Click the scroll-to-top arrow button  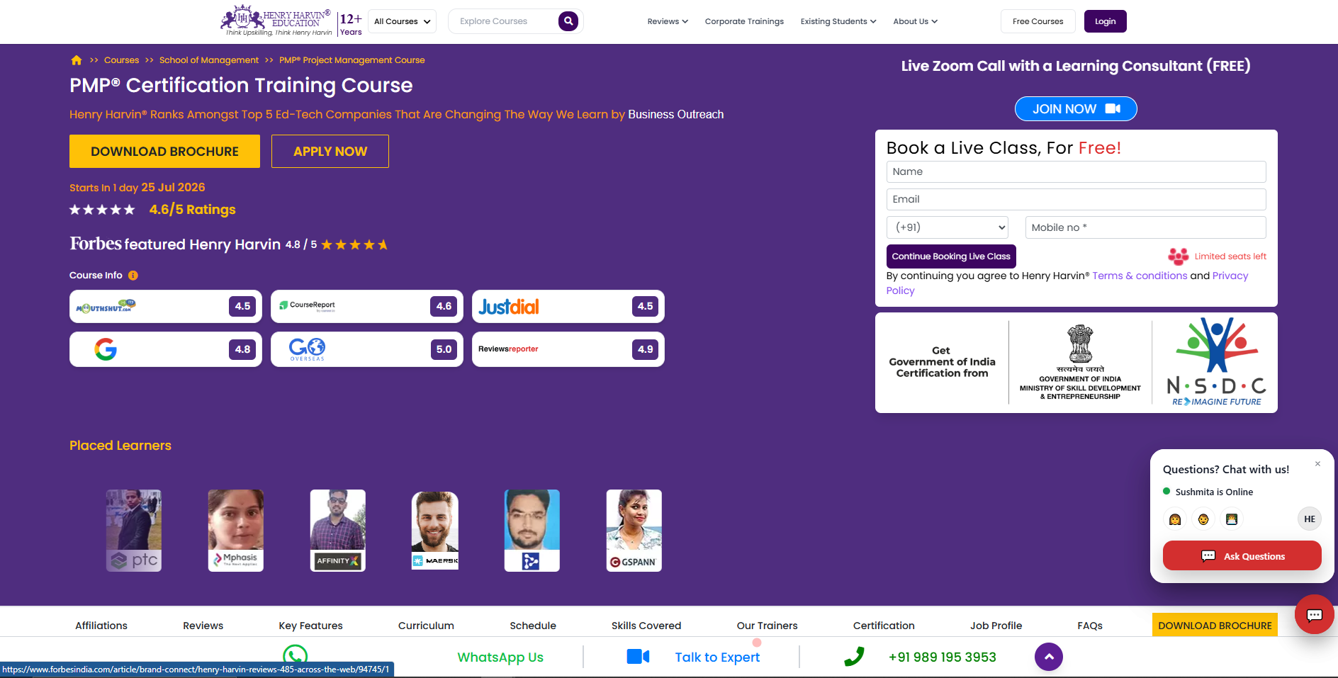pos(1049,657)
